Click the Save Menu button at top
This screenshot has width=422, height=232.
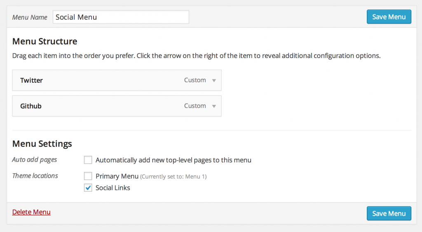coord(389,17)
